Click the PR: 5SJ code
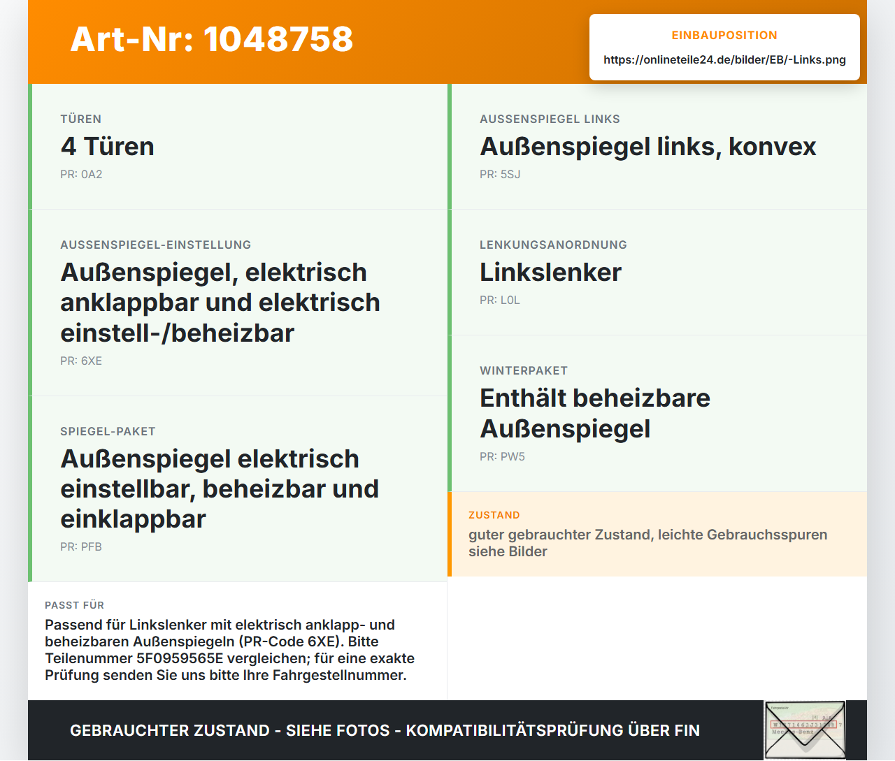895x761 pixels. [500, 175]
